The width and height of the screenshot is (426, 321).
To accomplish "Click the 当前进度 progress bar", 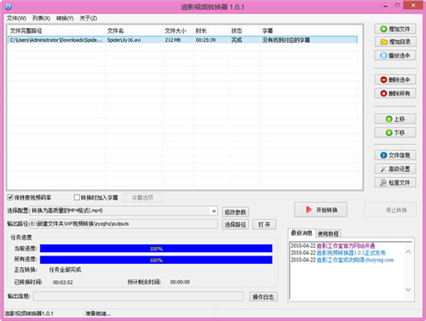I will [156, 249].
